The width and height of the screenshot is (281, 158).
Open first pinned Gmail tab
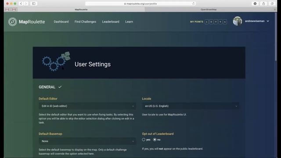tap(7, 10)
